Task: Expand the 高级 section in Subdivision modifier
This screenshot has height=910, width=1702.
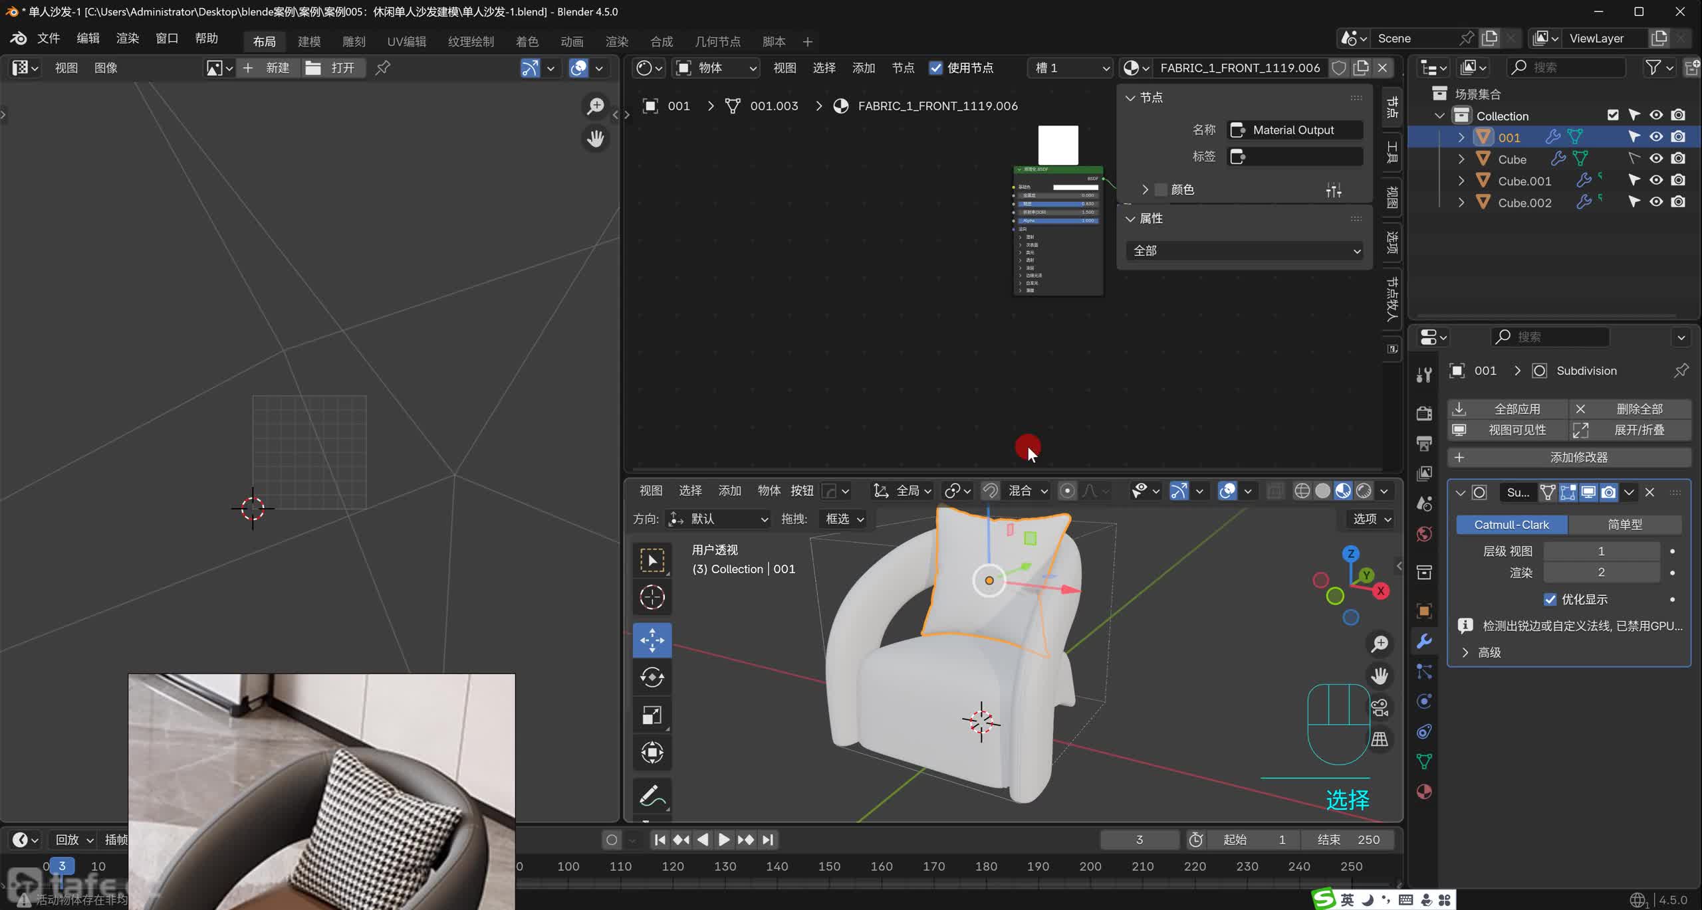Action: pos(1465,652)
